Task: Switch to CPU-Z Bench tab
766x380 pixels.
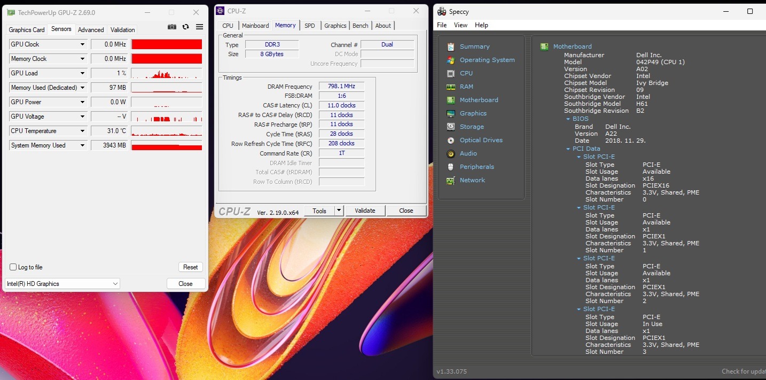Action: (x=361, y=26)
